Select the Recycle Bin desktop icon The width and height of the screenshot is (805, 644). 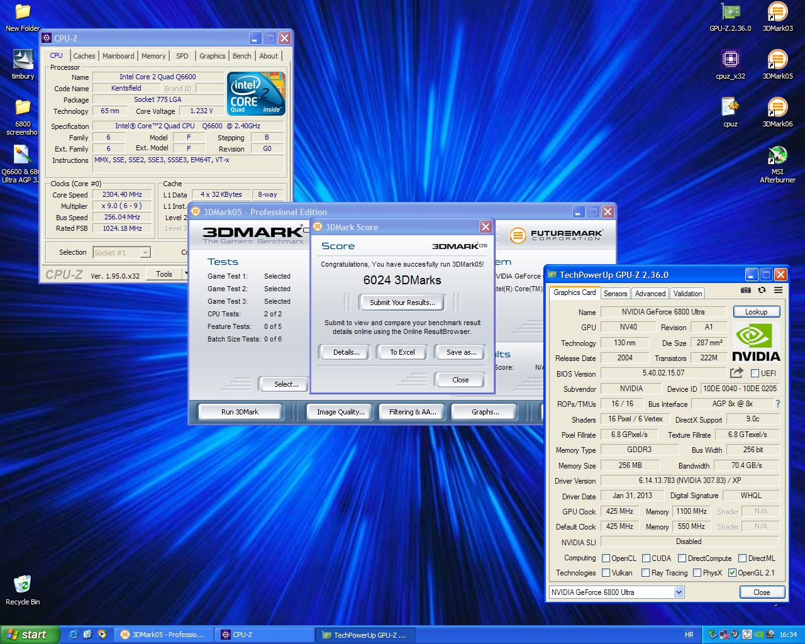tap(23, 591)
